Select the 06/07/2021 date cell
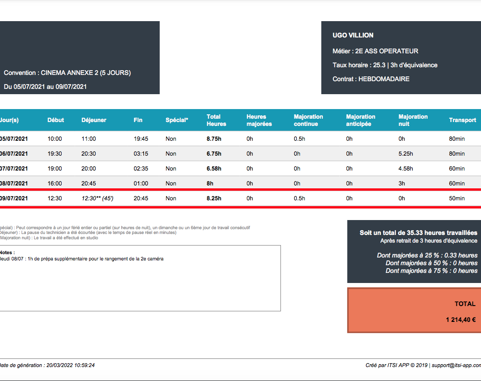The height and width of the screenshot is (381, 481). tap(14, 154)
